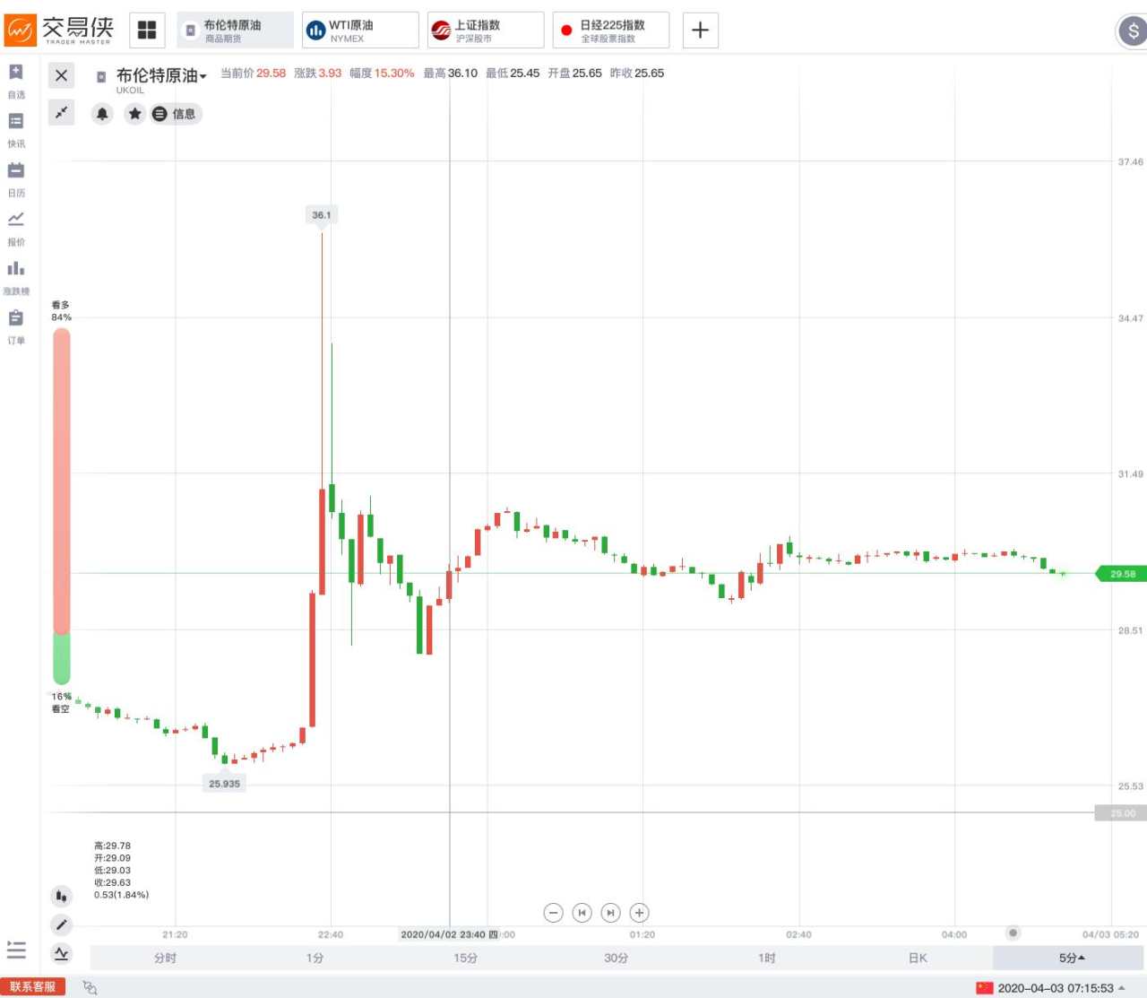
Task: Open the 订单 orders sidebar icon
Action: [x=16, y=326]
